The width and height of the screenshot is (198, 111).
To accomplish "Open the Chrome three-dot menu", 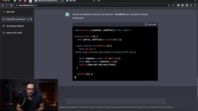I will [195, 5].
